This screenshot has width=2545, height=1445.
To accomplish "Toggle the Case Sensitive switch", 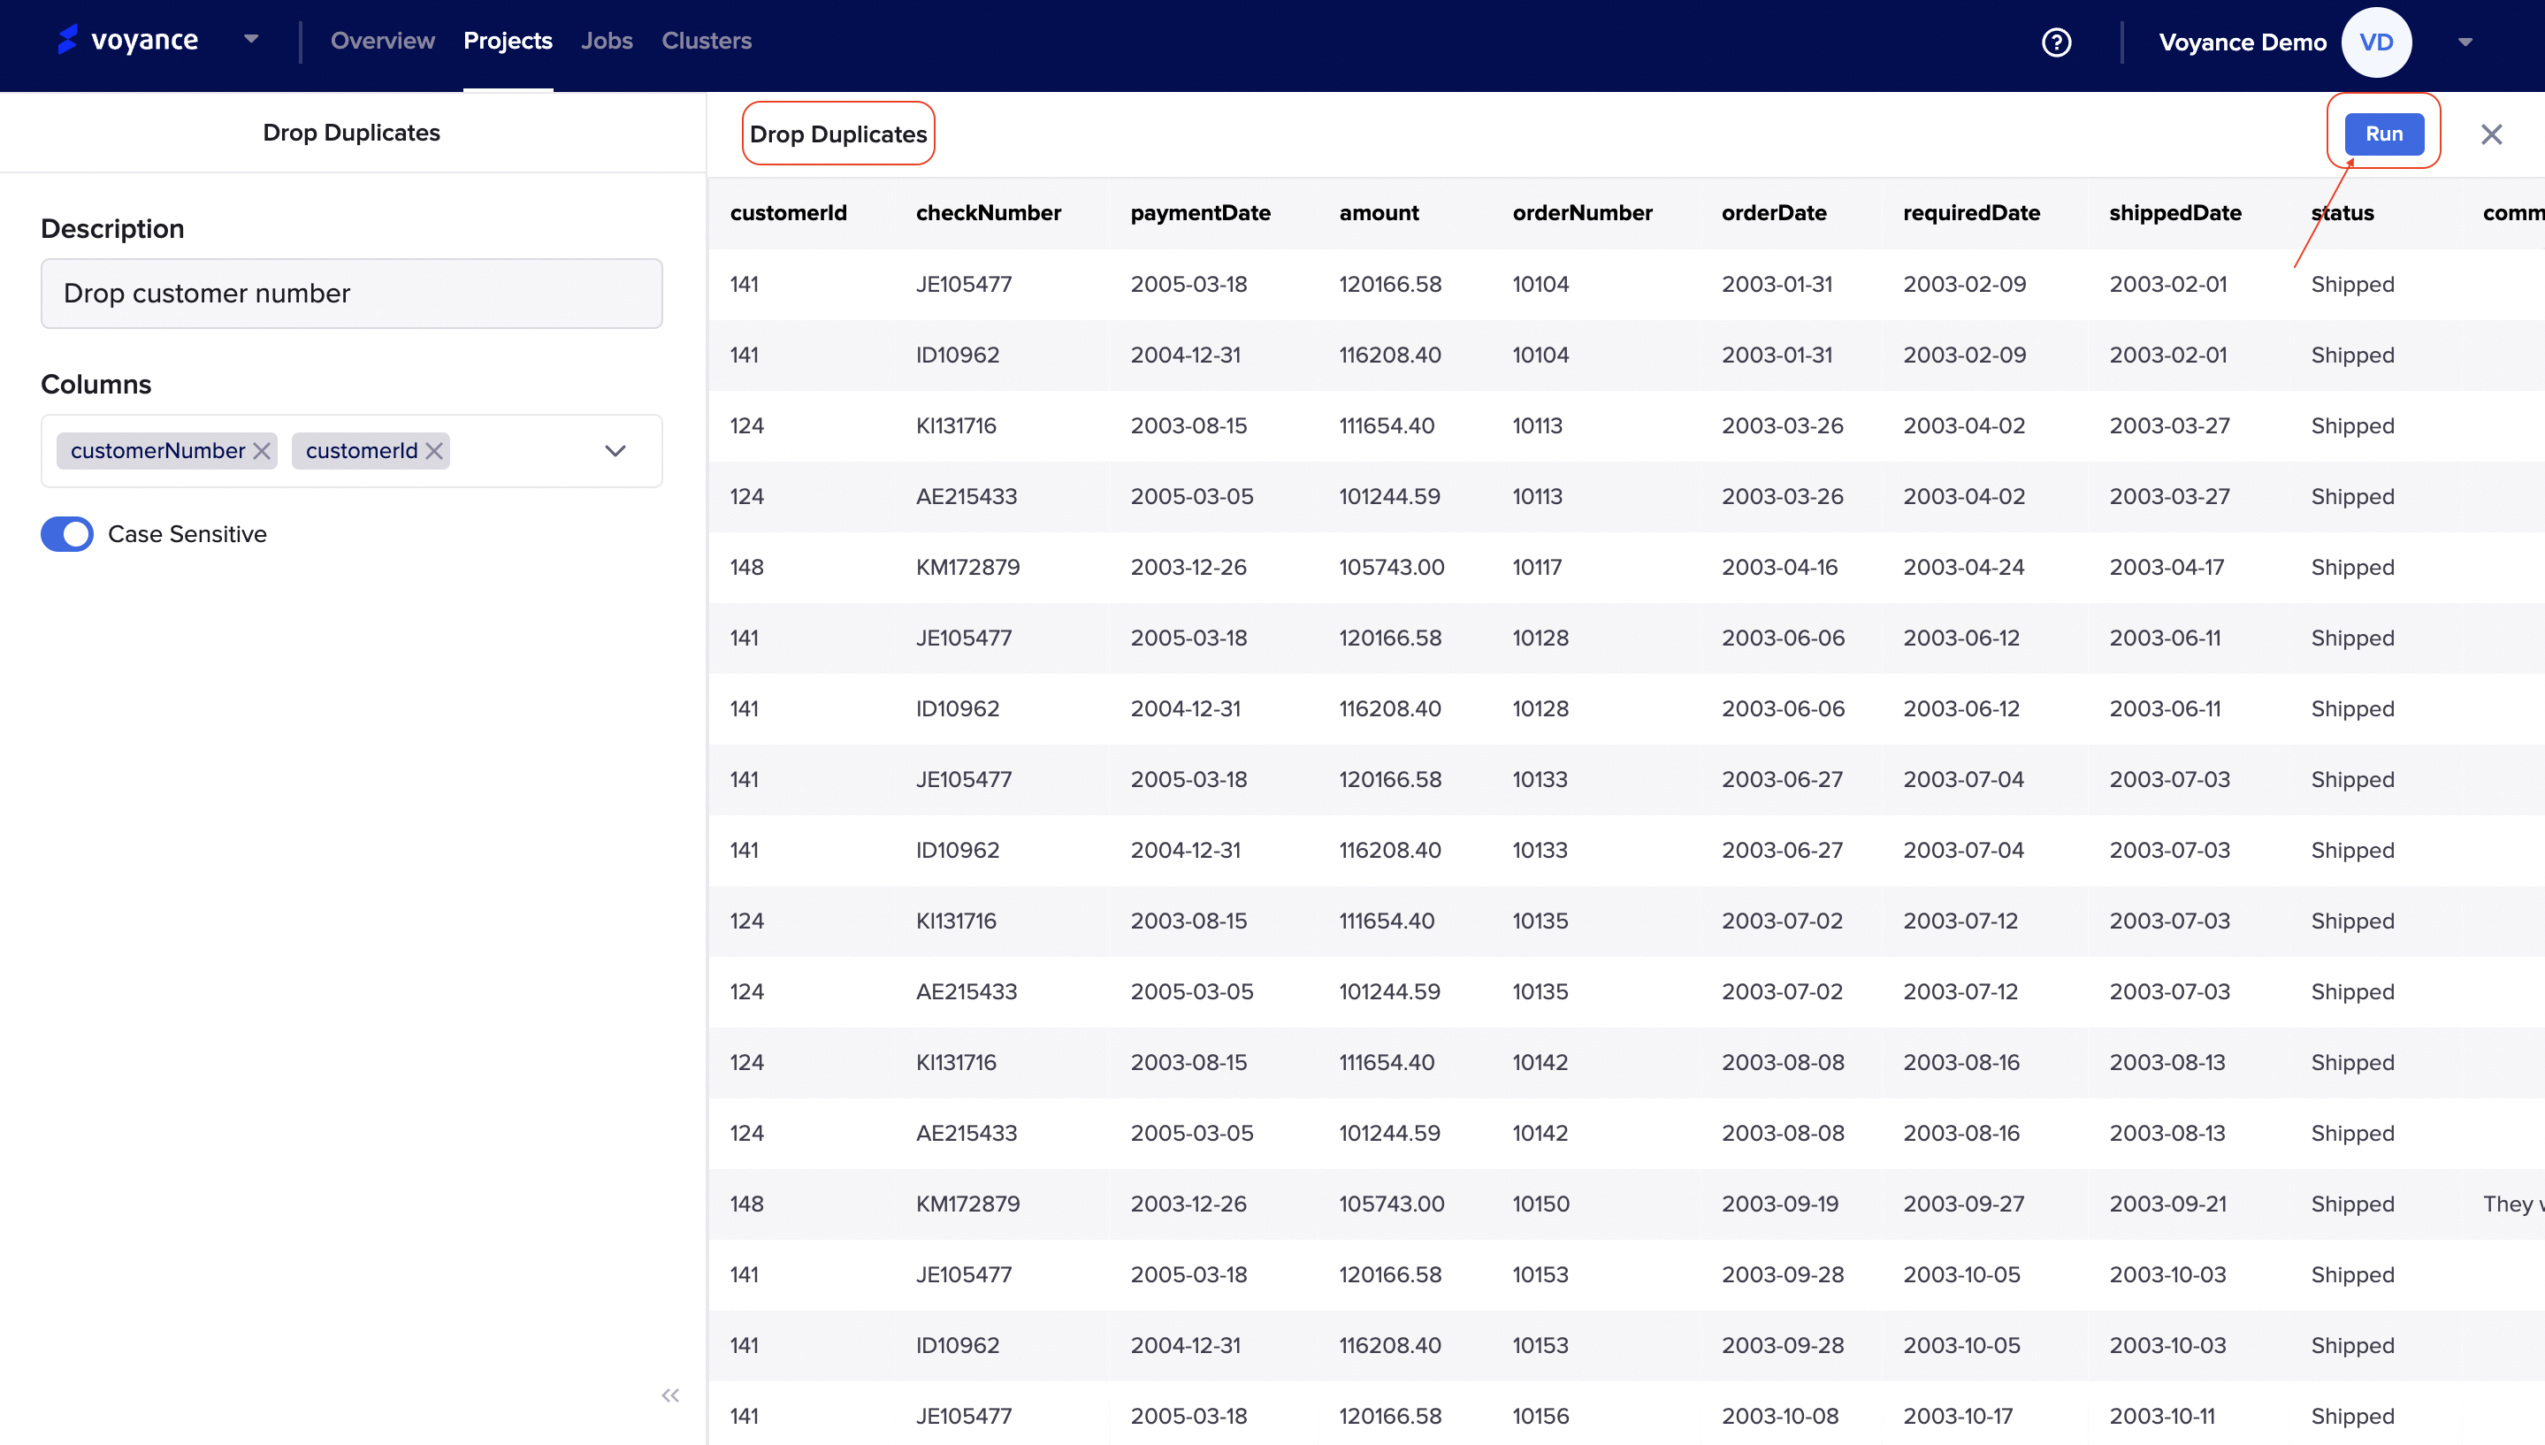I will (66, 534).
